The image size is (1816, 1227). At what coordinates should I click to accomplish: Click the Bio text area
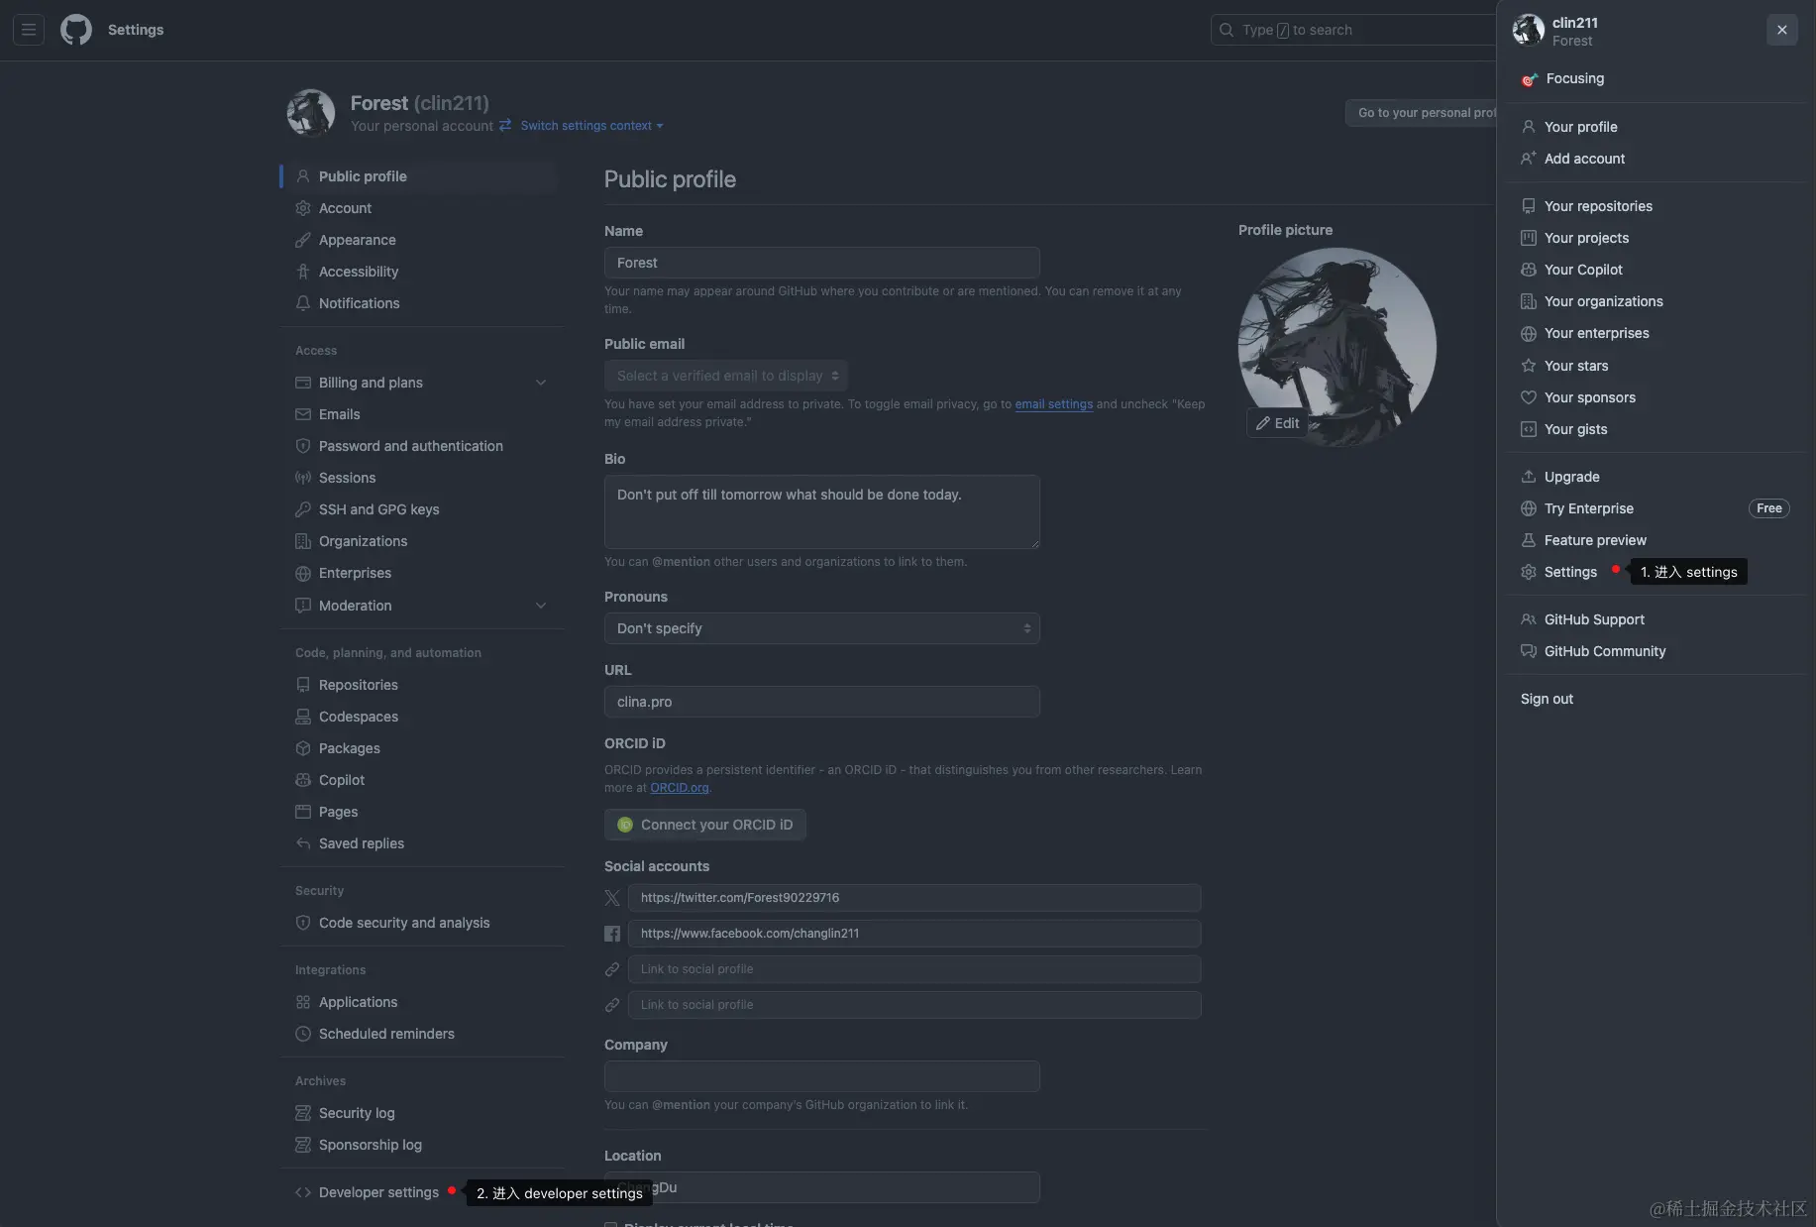coord(822,511)
